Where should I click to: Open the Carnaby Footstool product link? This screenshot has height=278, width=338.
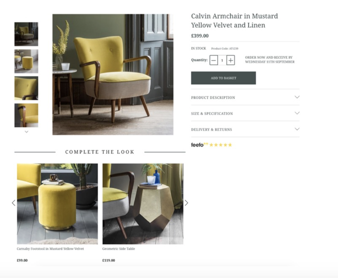[50, 249]
